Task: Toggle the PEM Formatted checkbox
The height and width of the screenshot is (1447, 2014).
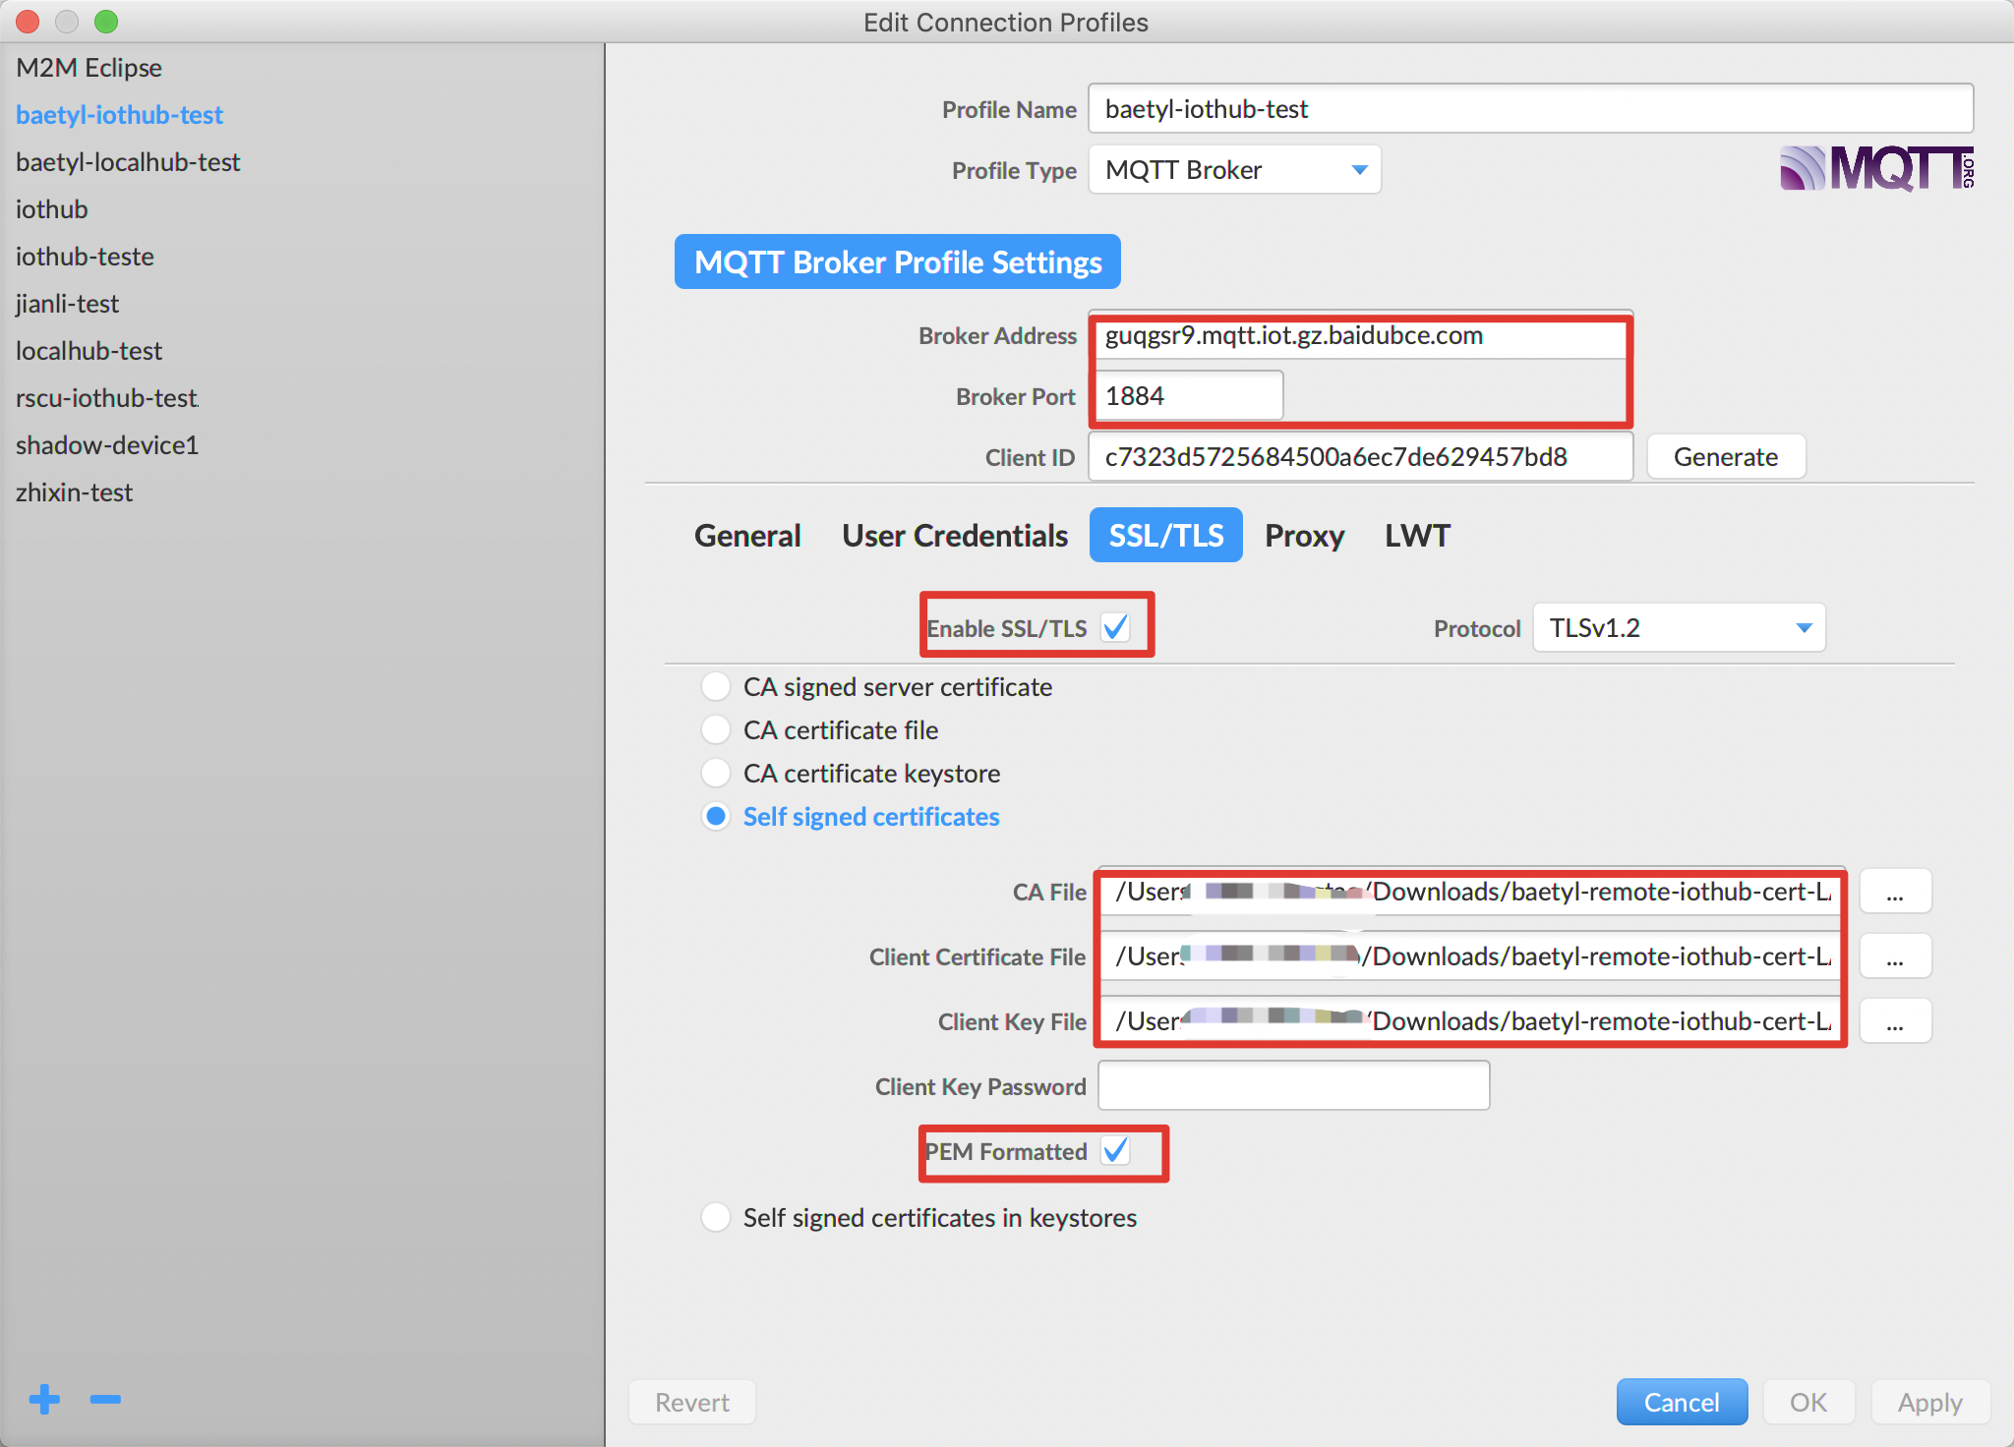Action: 1116,1150
